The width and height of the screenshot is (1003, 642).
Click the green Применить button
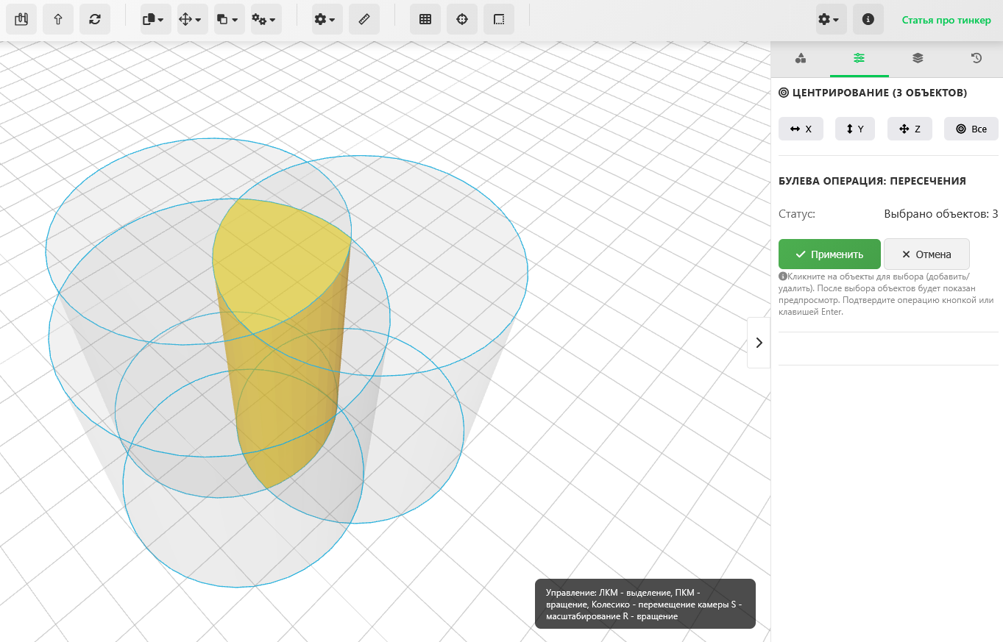tap(829, 254)
